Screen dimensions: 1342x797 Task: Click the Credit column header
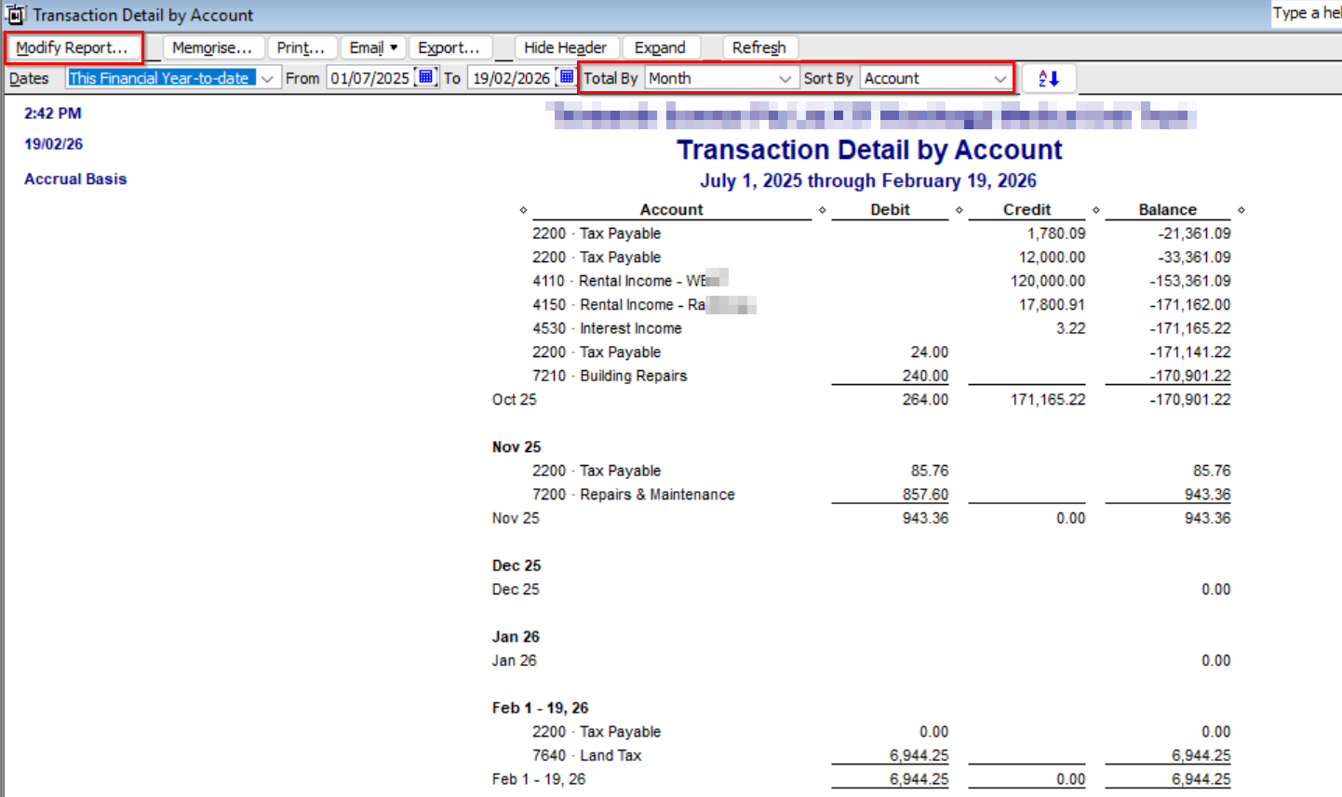(1027, 209)
